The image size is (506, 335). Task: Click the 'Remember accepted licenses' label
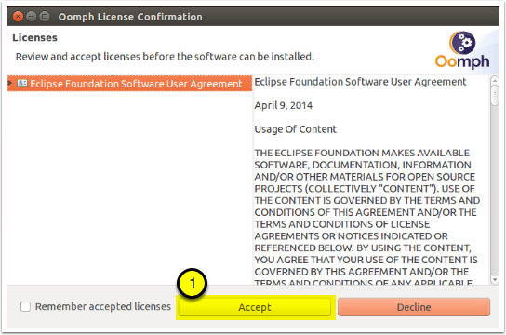103,306
